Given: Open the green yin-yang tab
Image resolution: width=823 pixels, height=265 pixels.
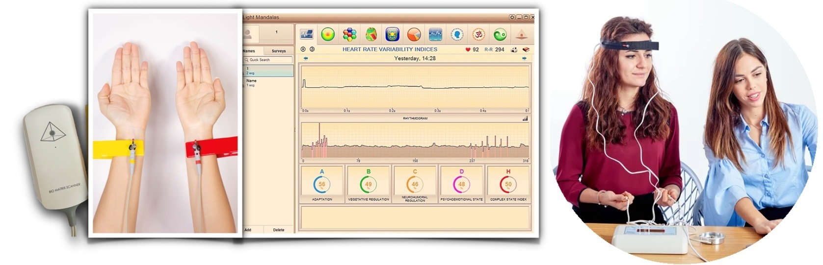Looking at the screenshot, I should [x=500, y=35].
